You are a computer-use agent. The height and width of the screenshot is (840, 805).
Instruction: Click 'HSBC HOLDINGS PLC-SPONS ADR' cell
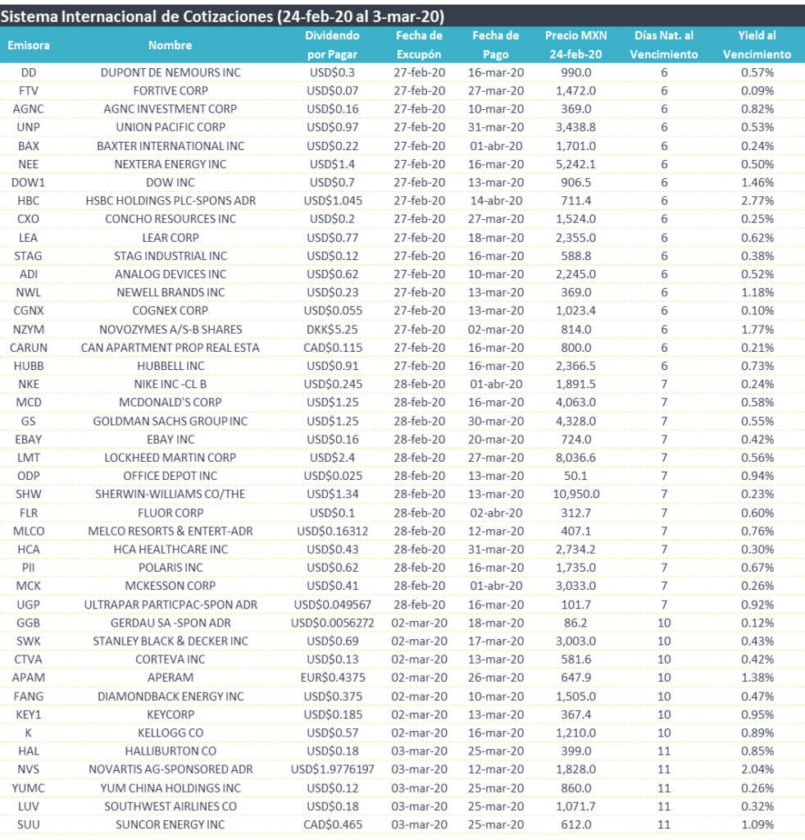(171, 200)
